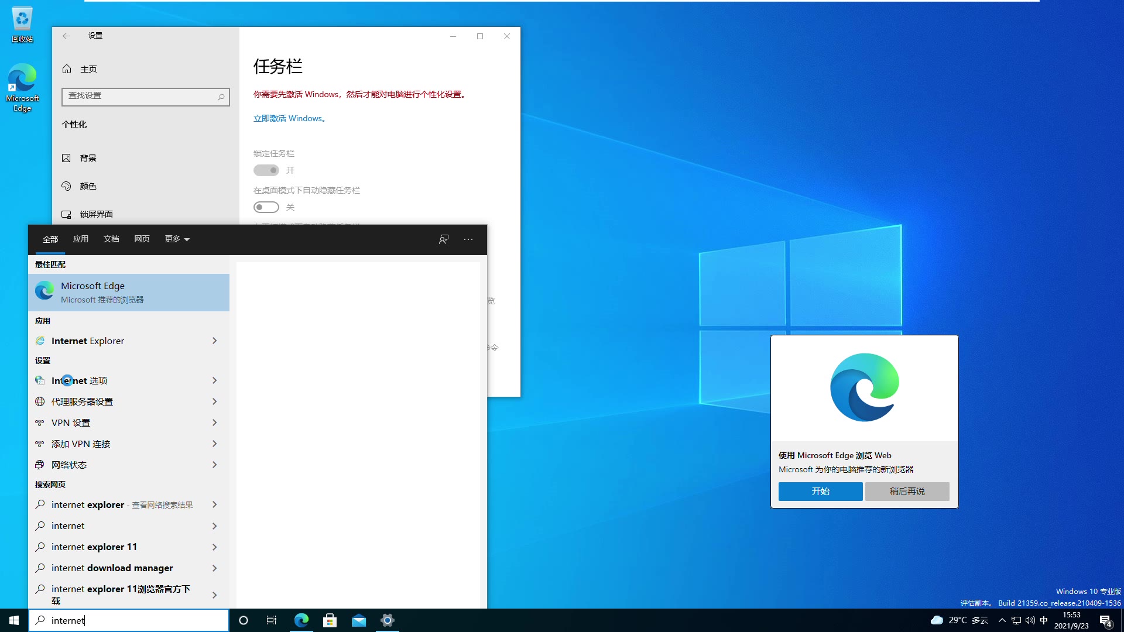Expand 添加 VPN 连接 result chevron
1124x632 pixels.
pyautogui.click(x=214, y=444)
